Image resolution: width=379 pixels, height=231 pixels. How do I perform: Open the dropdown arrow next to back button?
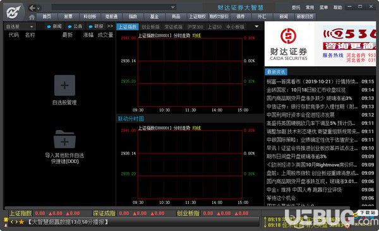(x=38, y=8)
